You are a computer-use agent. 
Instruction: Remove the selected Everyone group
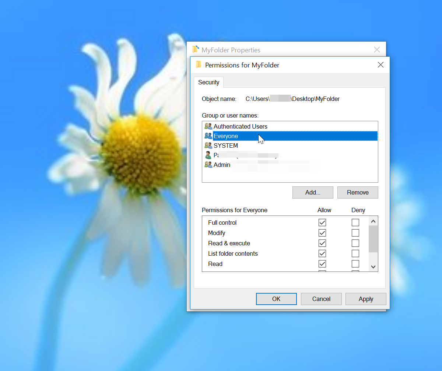click(357, 192)
